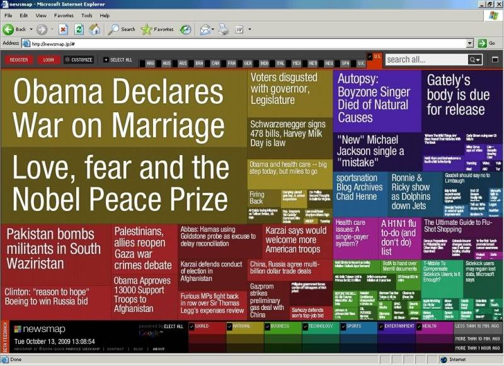Click the Login button
Screen dimensions: 504x366
(49, 60)
